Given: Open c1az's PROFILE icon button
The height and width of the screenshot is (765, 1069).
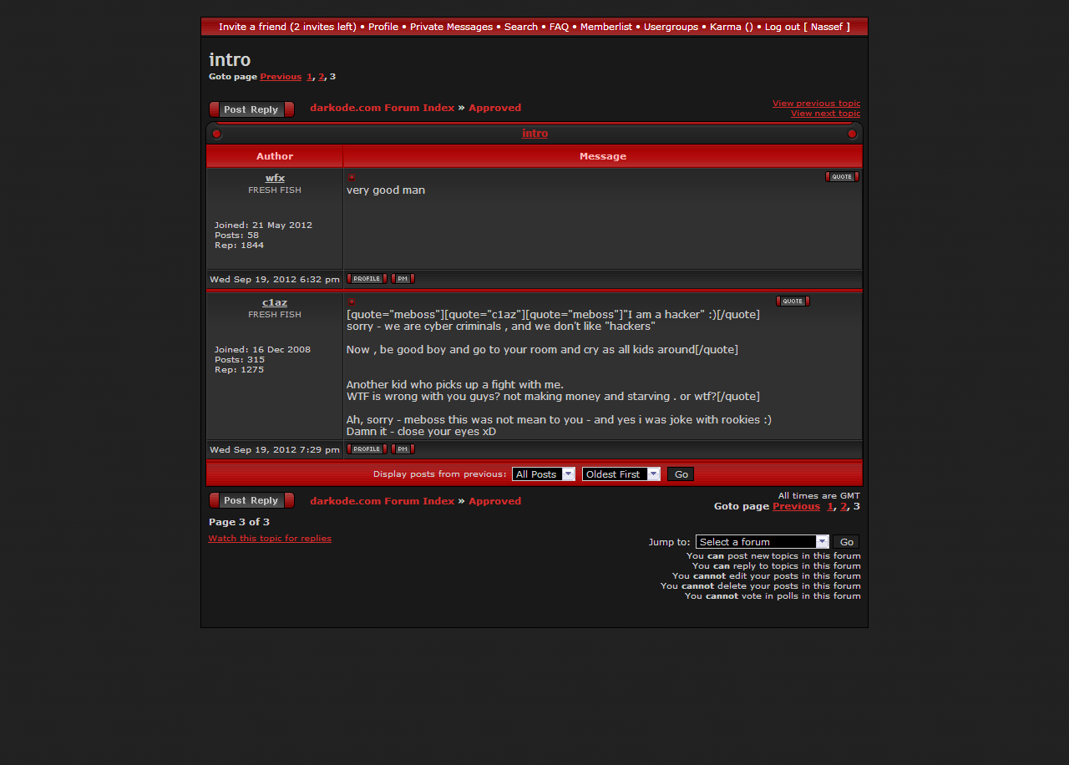Looking at the screenshot, I should (367, 449).
